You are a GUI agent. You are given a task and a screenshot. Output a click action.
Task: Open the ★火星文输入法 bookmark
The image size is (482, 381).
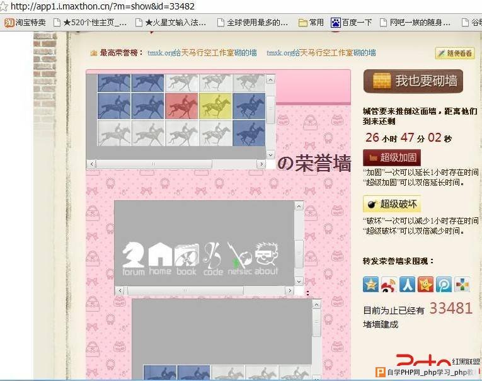(x=171, y=23)
